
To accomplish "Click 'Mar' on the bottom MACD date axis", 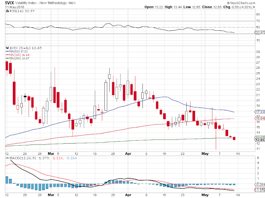I will point(51,195).
